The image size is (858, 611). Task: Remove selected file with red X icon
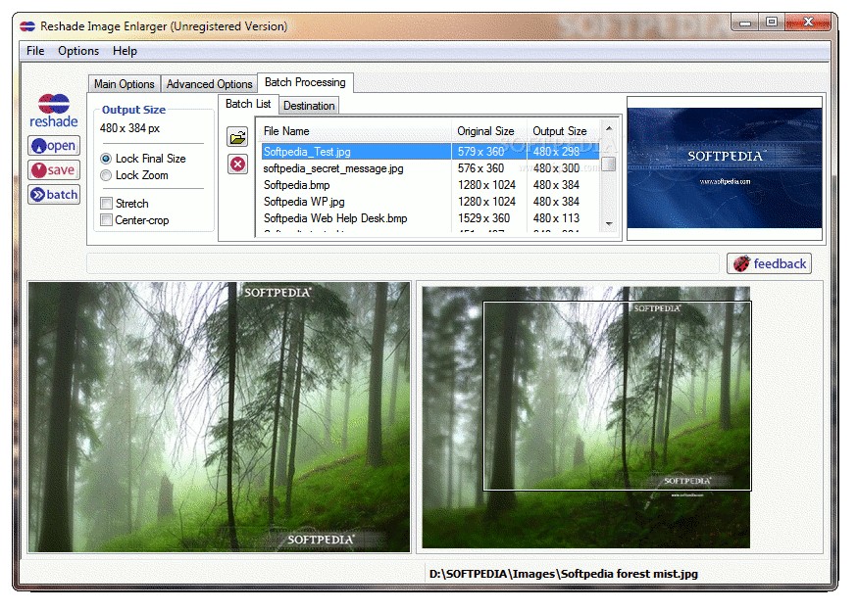237,164
